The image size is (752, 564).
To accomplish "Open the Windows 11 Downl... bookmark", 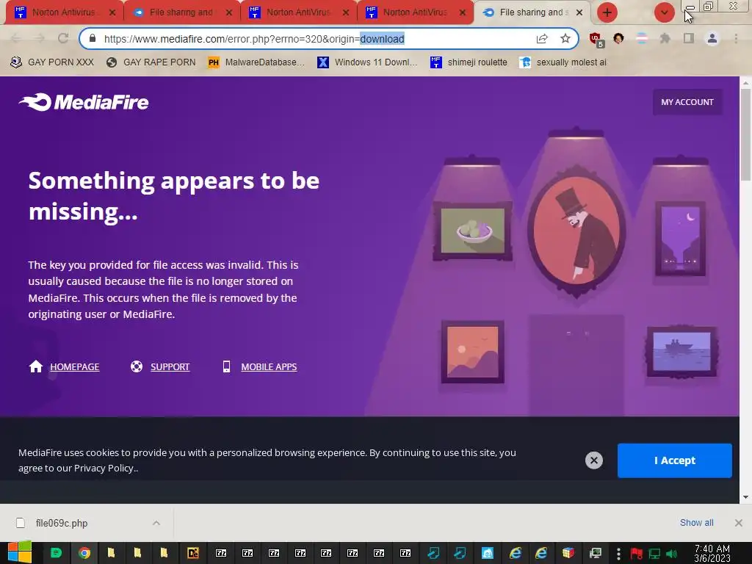I will coord(368,62).
